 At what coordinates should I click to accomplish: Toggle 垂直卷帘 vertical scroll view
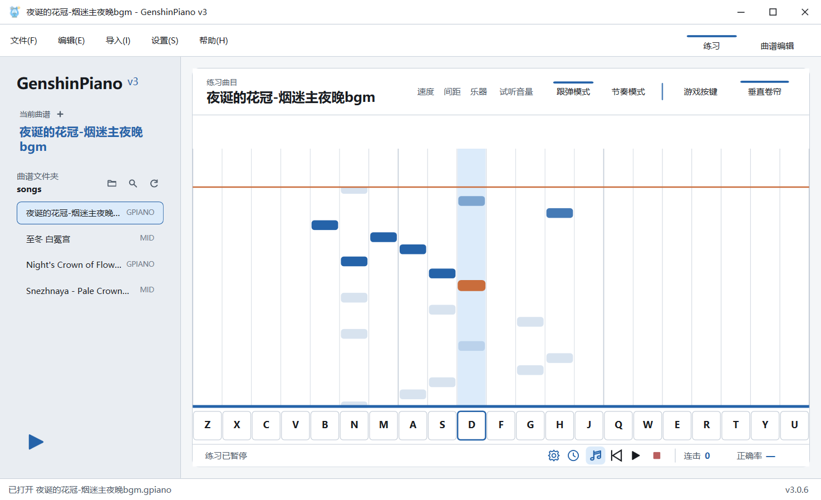tap(765, 92)
